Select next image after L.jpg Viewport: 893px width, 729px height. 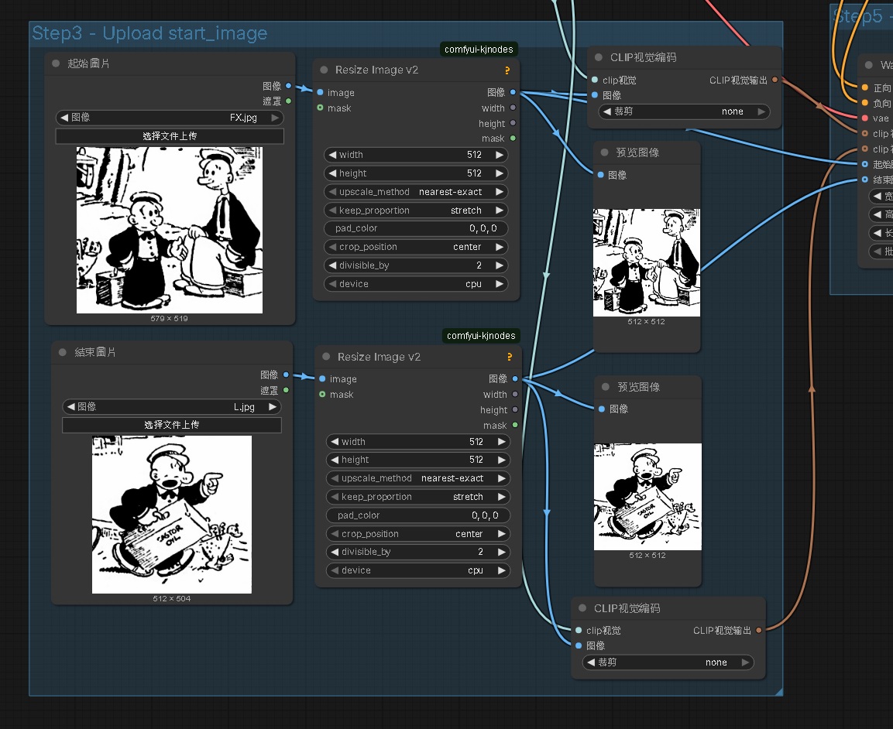(272, 407)
